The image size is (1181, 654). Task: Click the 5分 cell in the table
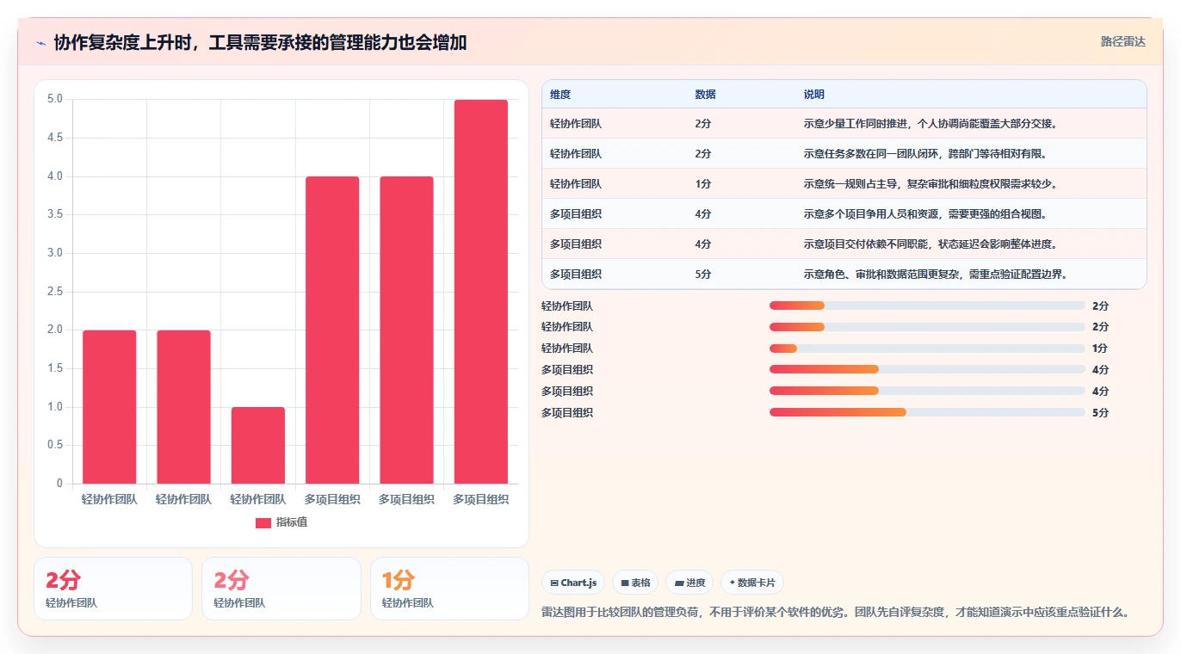[703, 275]
